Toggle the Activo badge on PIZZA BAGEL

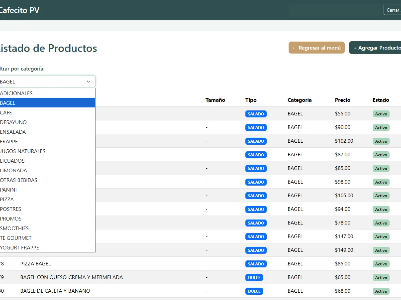(x=381, y=264)
